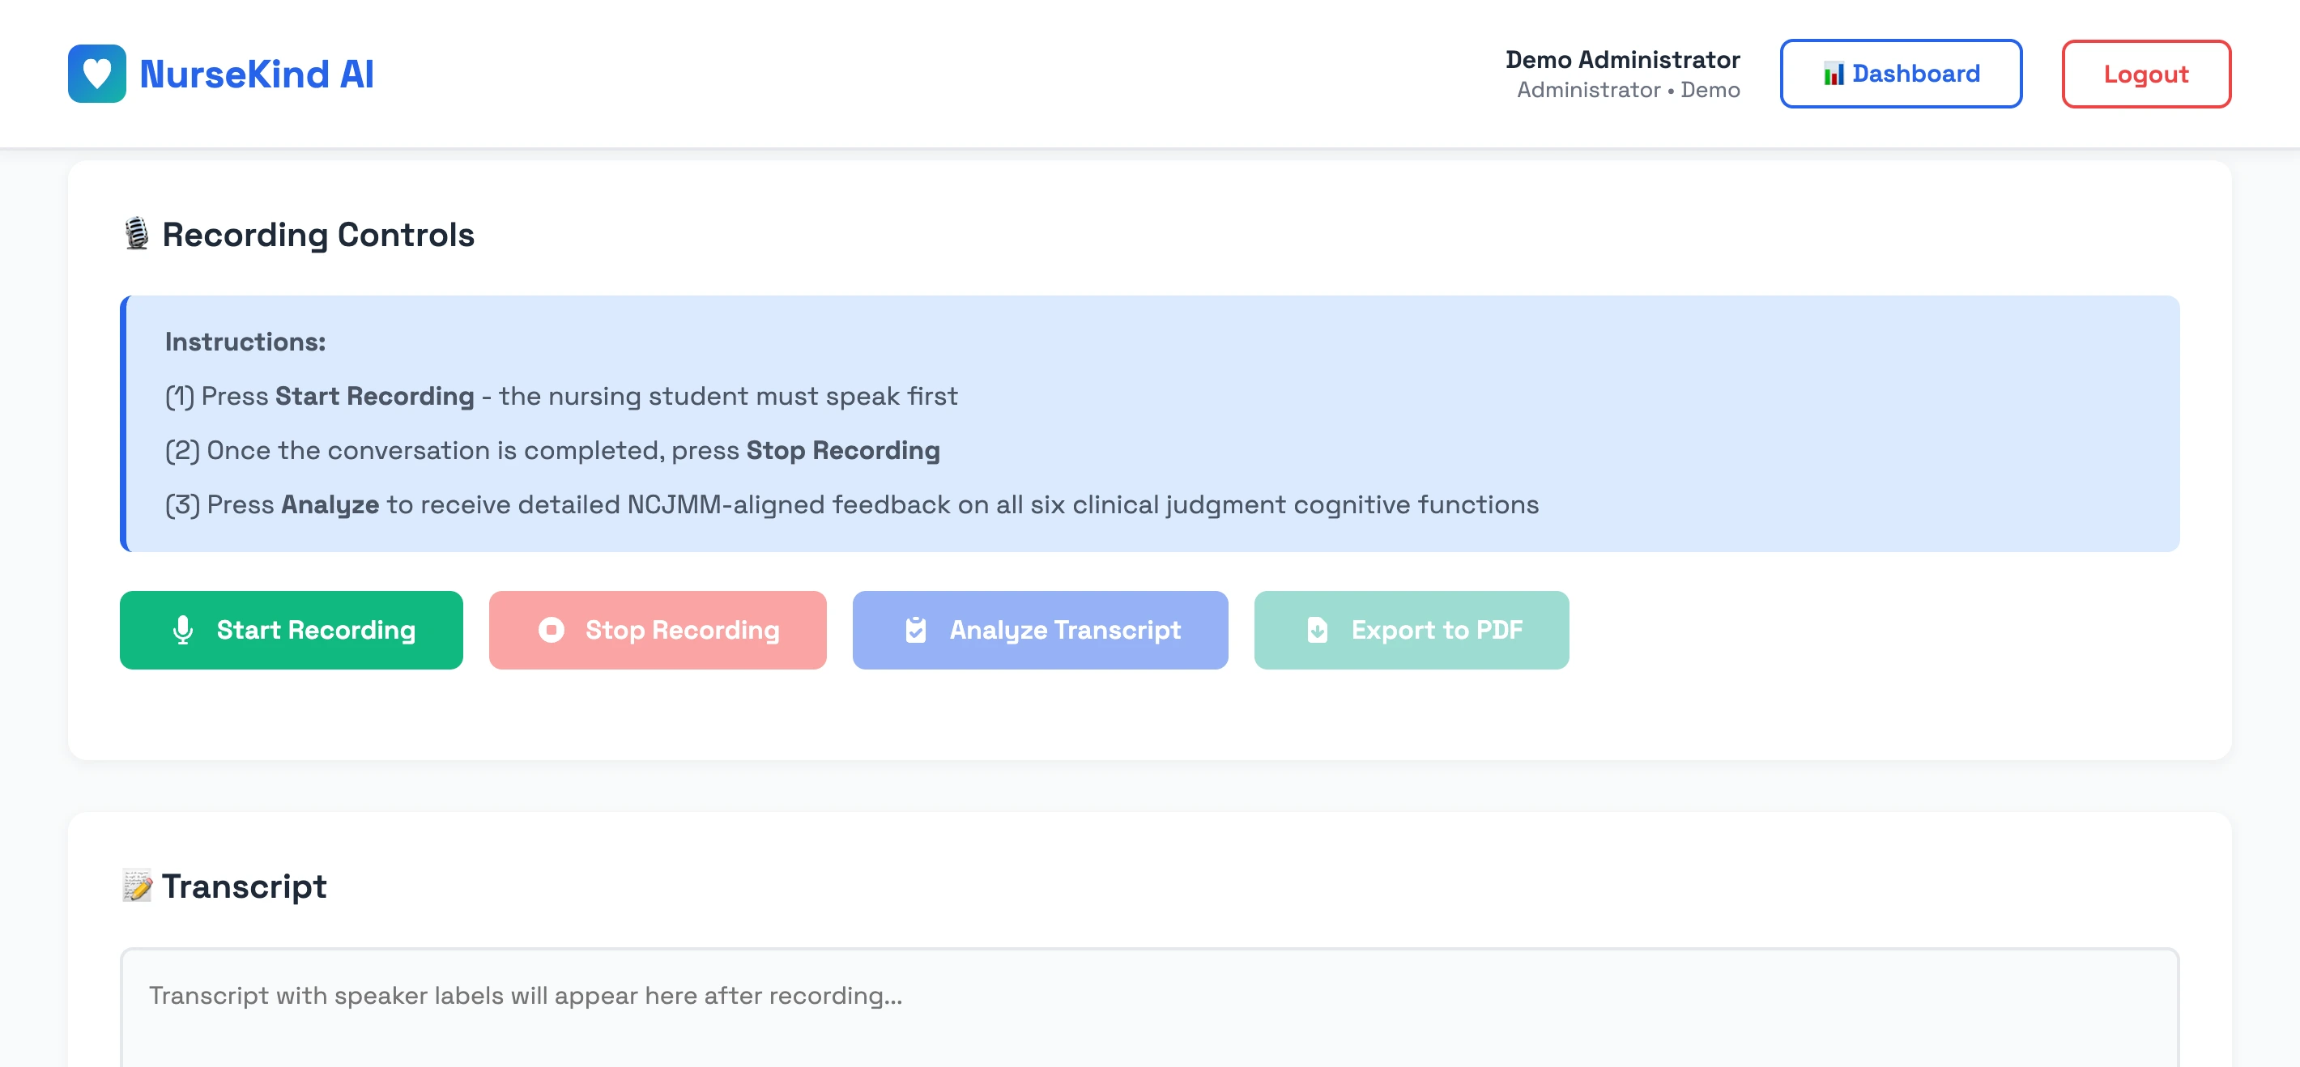
Task: Click the clipboard icon on Analyze Transcript
Action: coord(916,630)
